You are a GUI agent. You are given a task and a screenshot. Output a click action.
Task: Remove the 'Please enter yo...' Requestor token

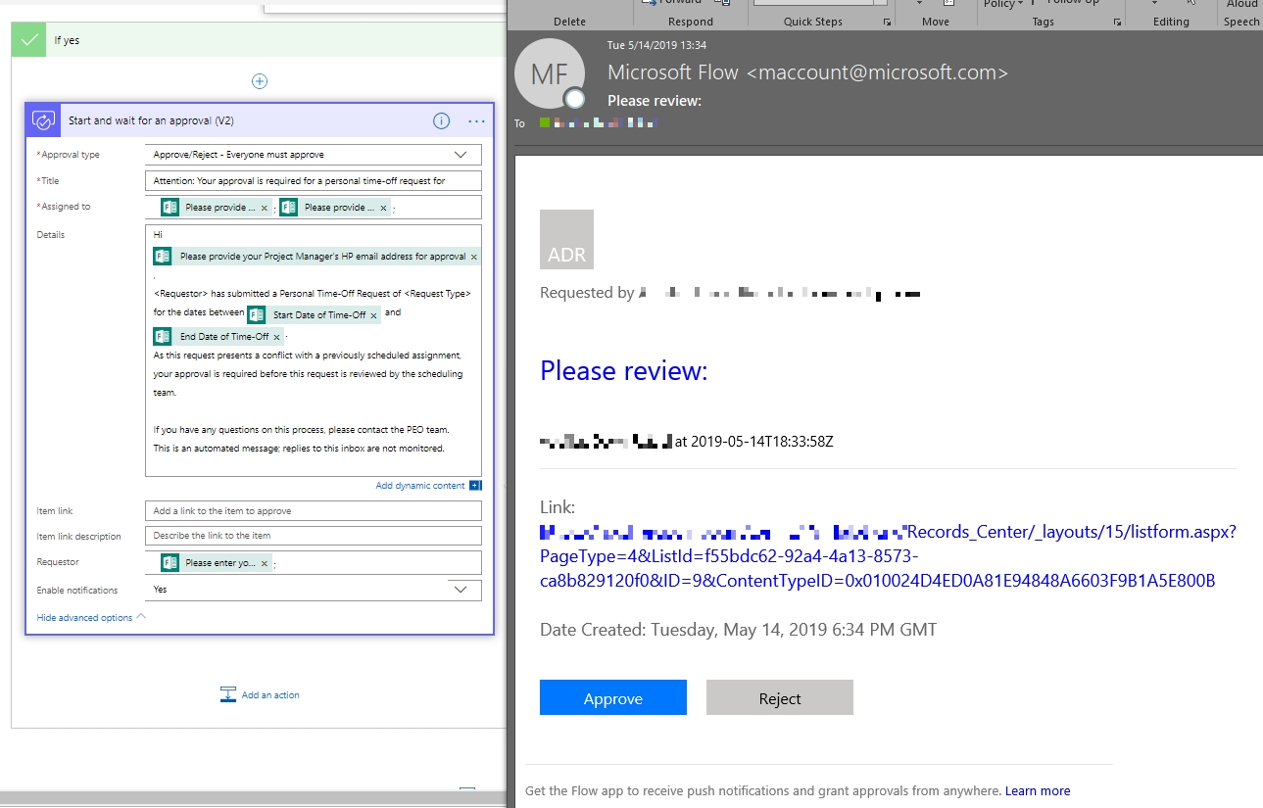[x=265, y=563]
